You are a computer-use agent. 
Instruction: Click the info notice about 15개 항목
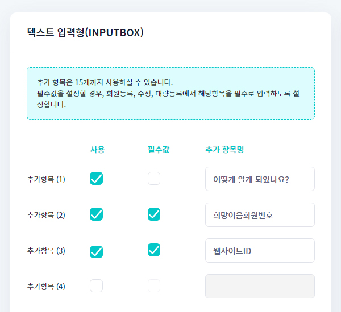[170, 94]
